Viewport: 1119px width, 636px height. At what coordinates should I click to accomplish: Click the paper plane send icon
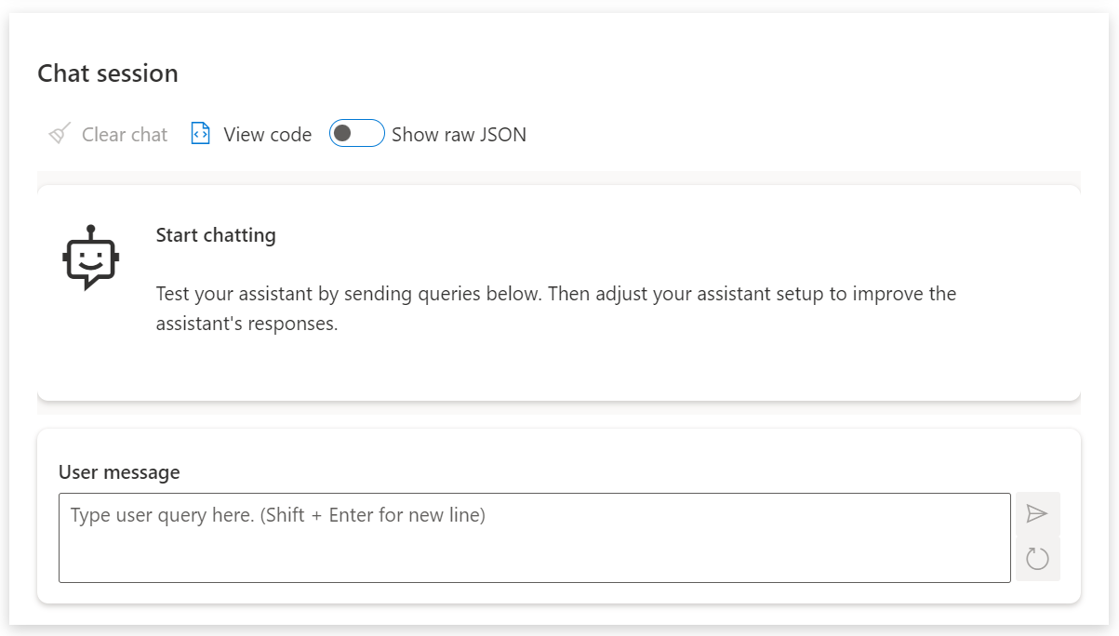coord(1037,512)
